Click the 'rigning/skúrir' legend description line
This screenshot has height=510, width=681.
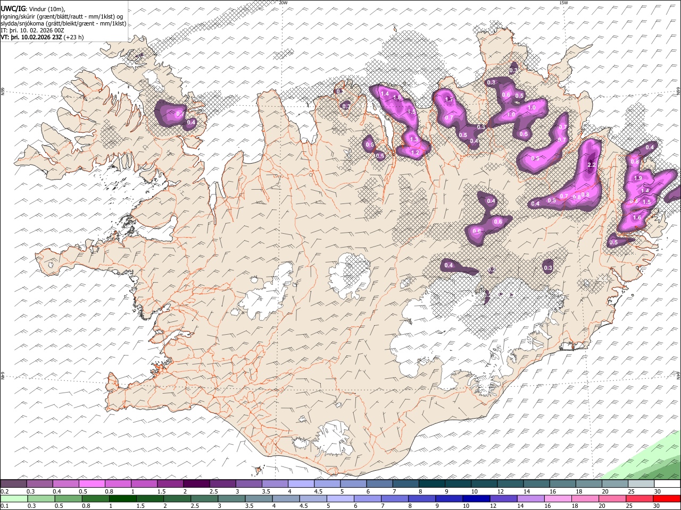pos(62,16)
